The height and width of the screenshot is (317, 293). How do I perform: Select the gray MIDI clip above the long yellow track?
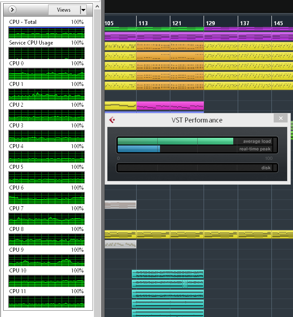point(120,204)
